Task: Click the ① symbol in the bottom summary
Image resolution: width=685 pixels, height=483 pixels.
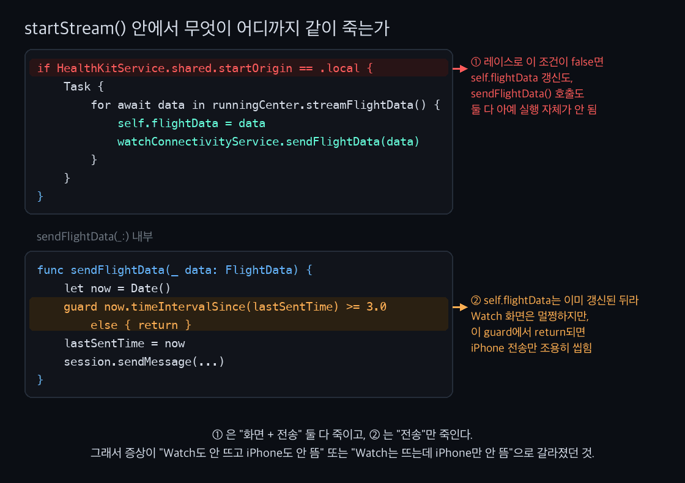Action: click(x=217, y=435)
